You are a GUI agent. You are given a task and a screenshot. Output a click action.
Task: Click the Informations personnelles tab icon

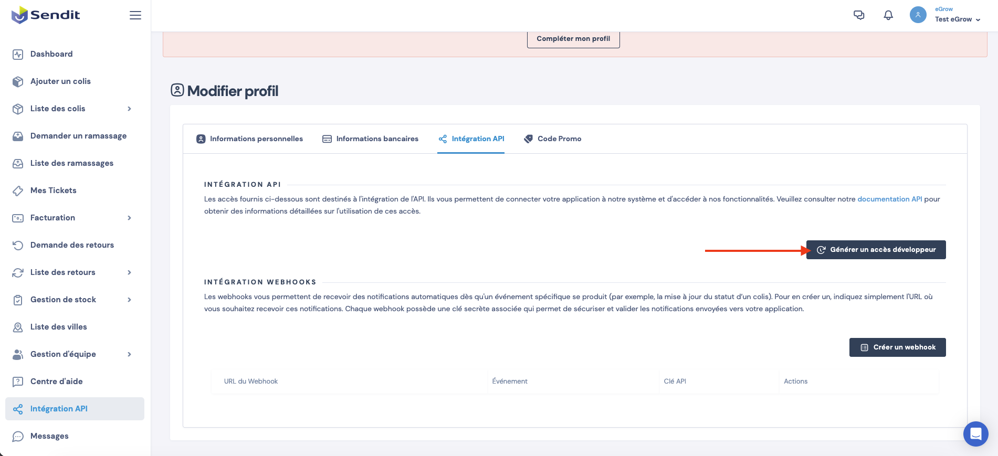201,139
